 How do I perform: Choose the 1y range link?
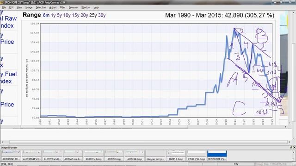[x=53, y=15]
